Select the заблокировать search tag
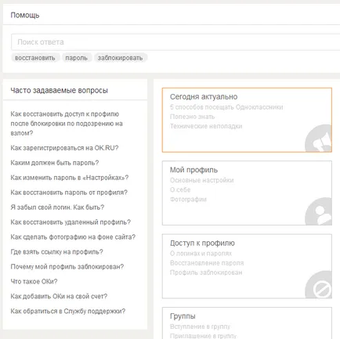Viewport: 340px width, 339px height. [x=120, y=58]
